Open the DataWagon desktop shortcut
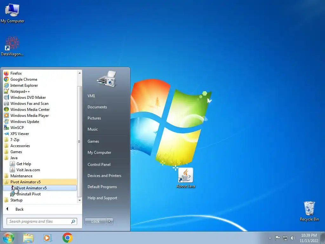This screenshot has width=325, height=244. click(12, 46)
